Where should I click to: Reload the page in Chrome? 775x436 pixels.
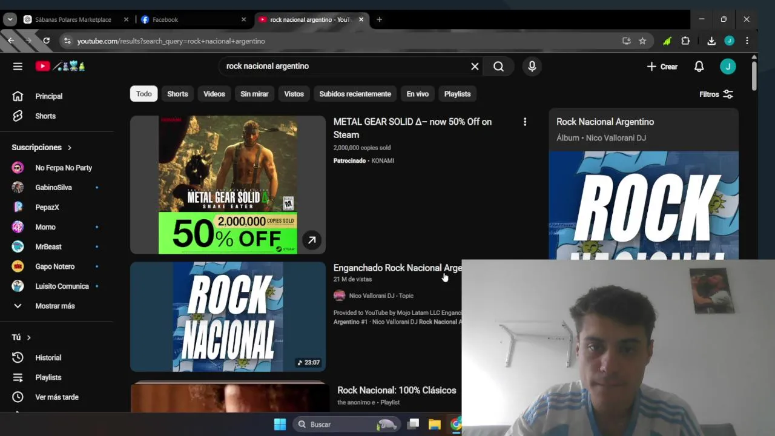pos(46,41)
